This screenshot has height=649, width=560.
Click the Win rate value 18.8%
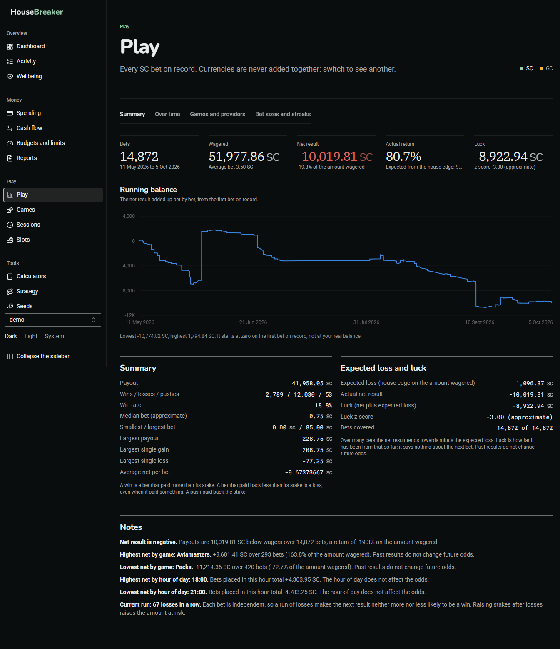[x=324, y=406]
